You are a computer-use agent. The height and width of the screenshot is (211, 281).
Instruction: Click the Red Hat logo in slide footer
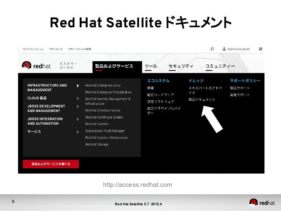coord(262,203)
